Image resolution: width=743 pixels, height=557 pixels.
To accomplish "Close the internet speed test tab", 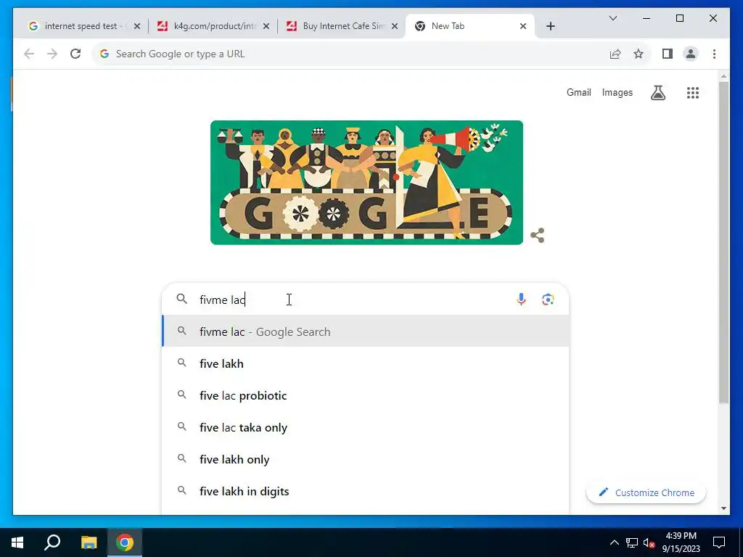I will coord(137,26).
